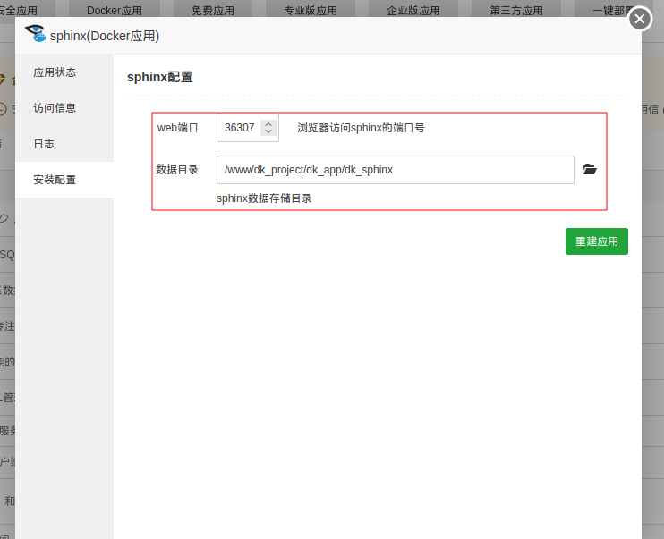664x539 pixels.
Task: Edit the data directory path field
Action: pyautogui.click(x=396, y=170)
